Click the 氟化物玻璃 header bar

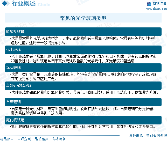[x=83, y=120]
